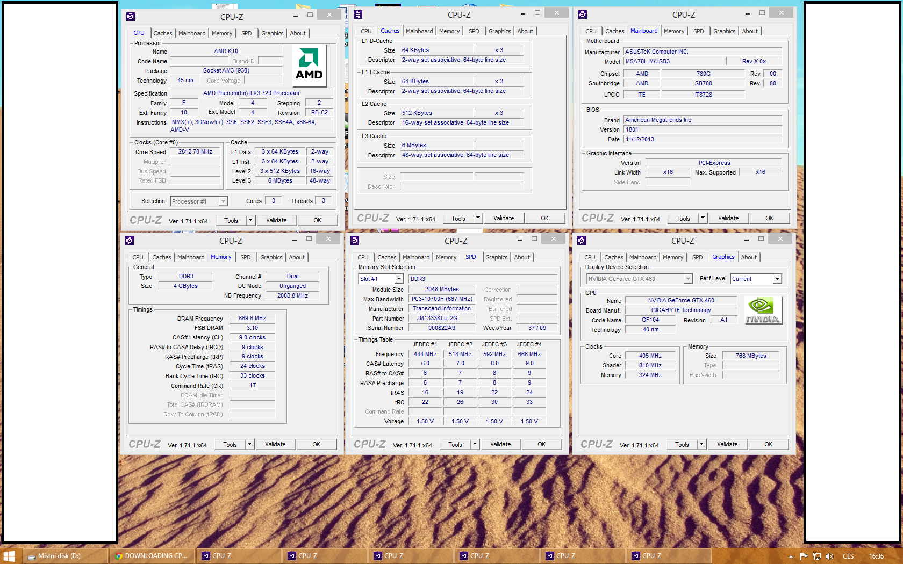This screenshot has width=903, height=564.
Task: Click CPU-Z title icon of Caches window
Action: point(358,15)
